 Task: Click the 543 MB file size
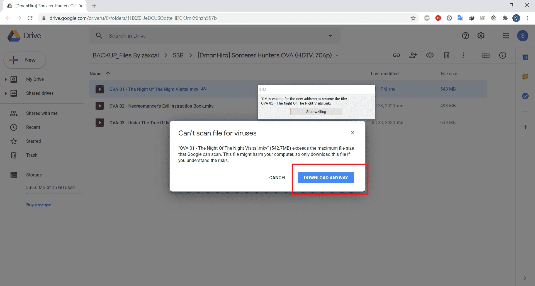448,89
